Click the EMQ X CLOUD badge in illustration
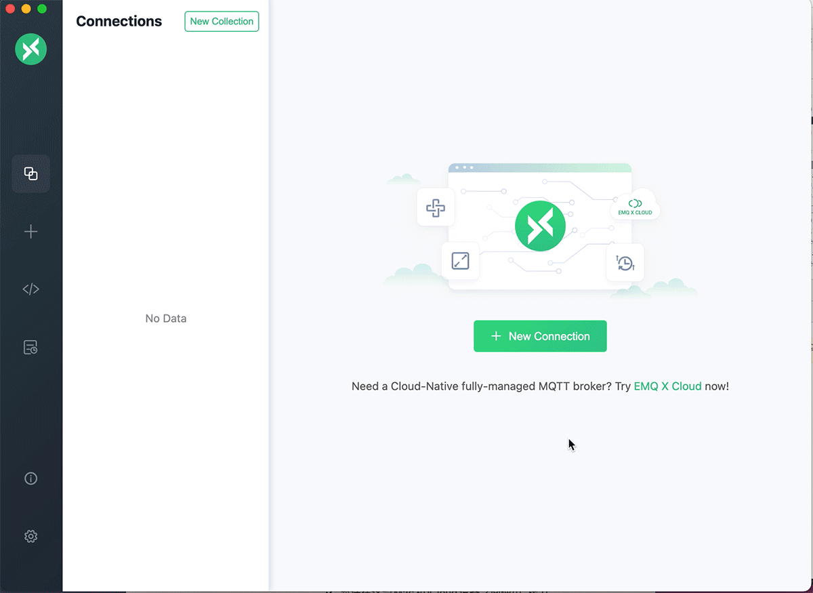The width and height of the screenshot is (813, 593). [635, 207]
